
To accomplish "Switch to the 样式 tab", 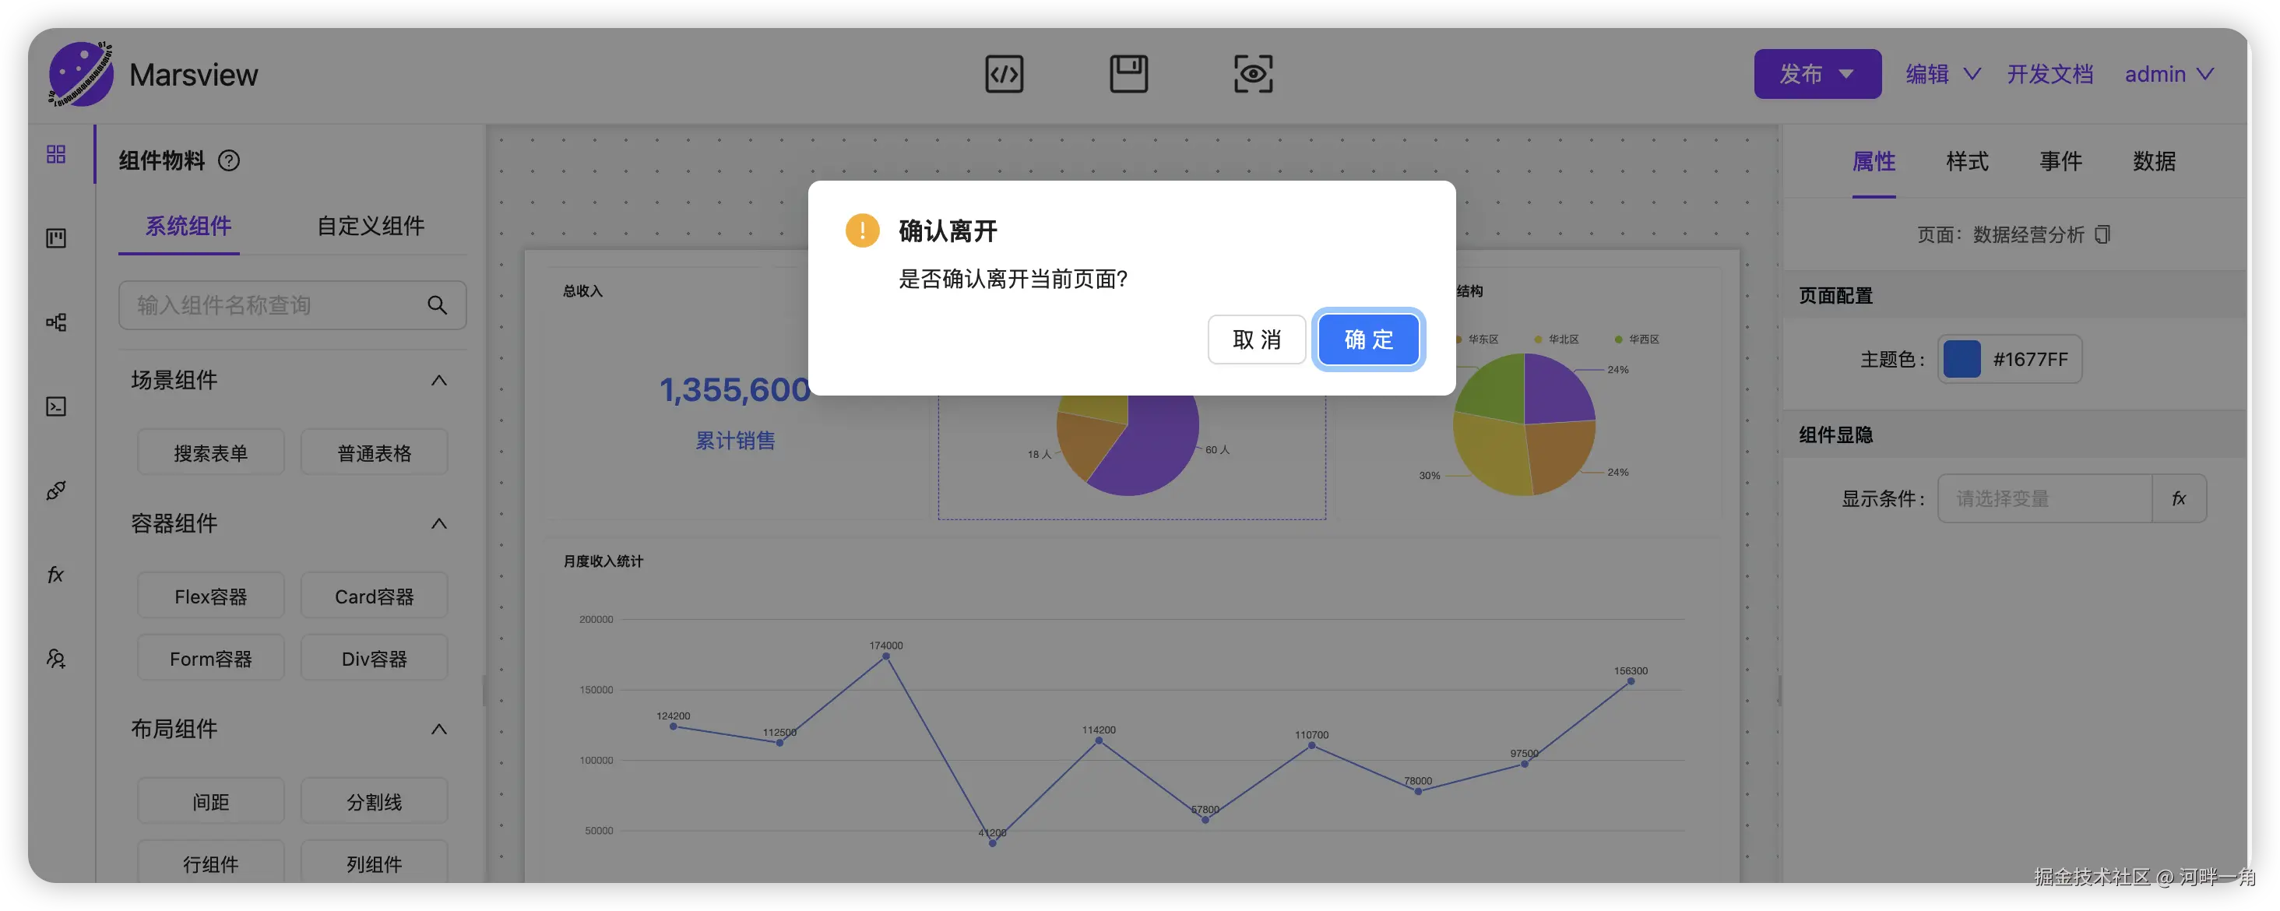I will [x=1967, y=162].
